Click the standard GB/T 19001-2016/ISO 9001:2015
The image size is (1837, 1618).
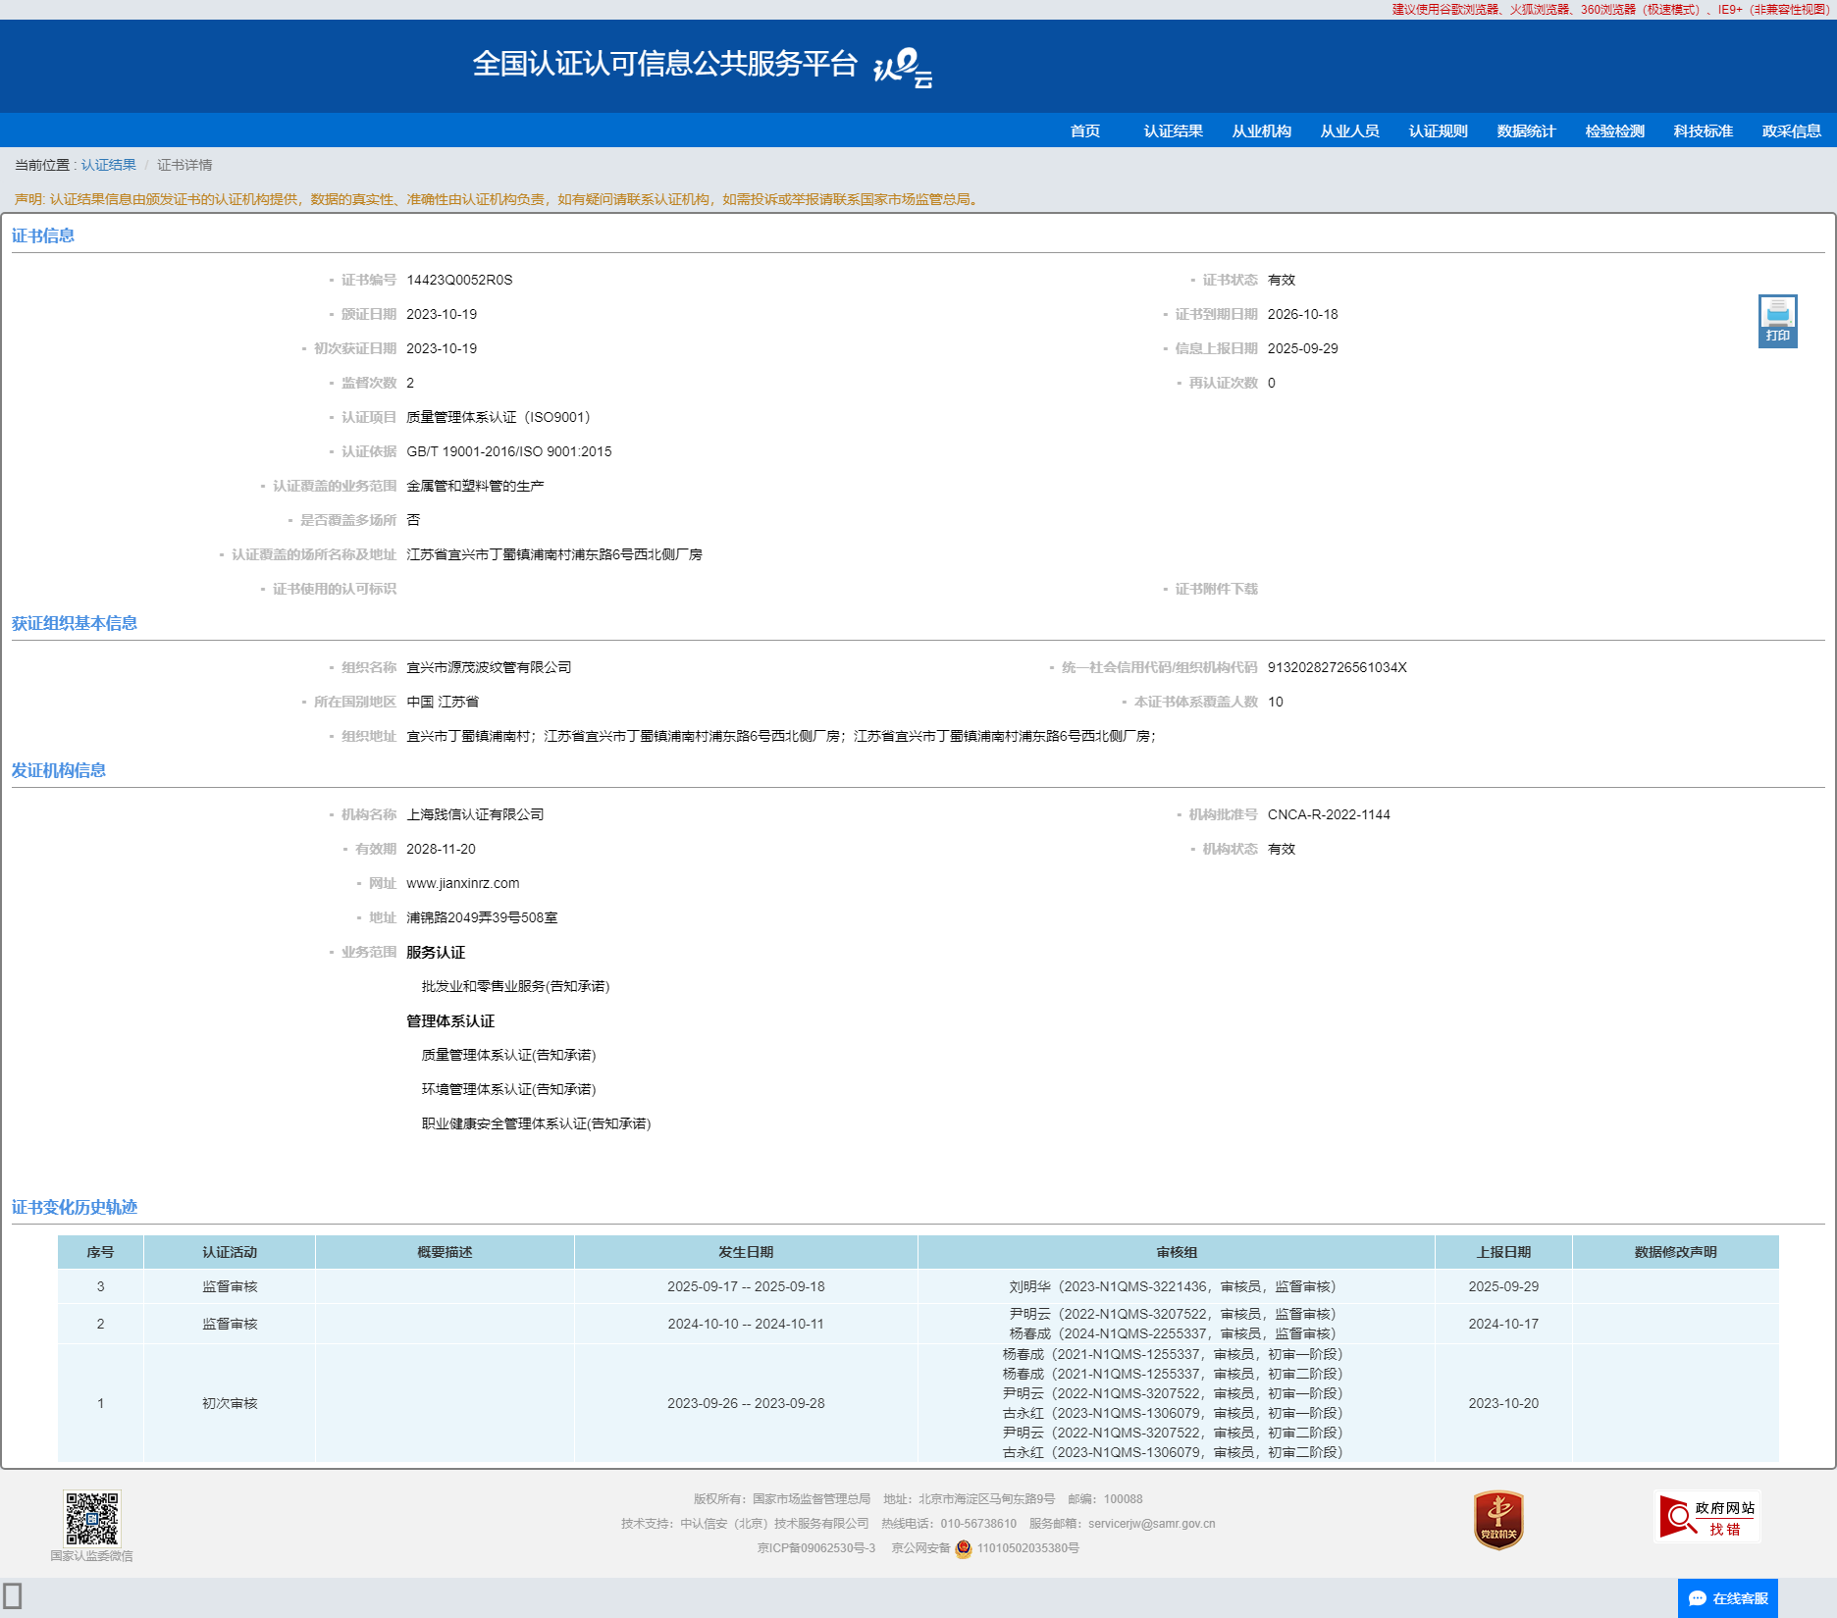pyautogui.click(x=508, y=451)
